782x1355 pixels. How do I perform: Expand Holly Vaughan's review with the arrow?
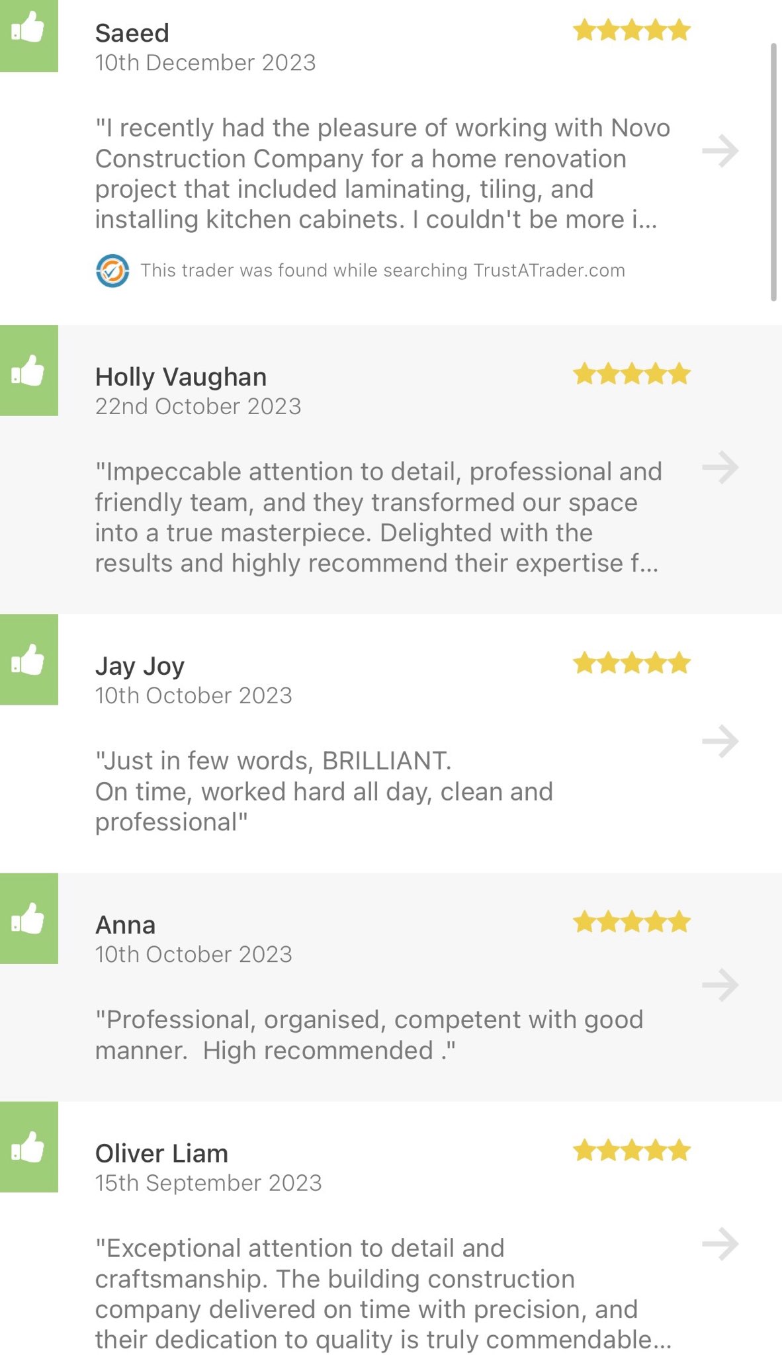[720, 468]
